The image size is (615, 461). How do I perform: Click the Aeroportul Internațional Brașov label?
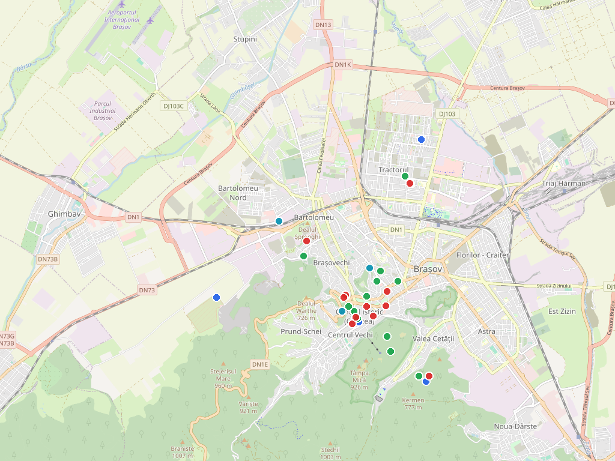click(x=121, y=20)
